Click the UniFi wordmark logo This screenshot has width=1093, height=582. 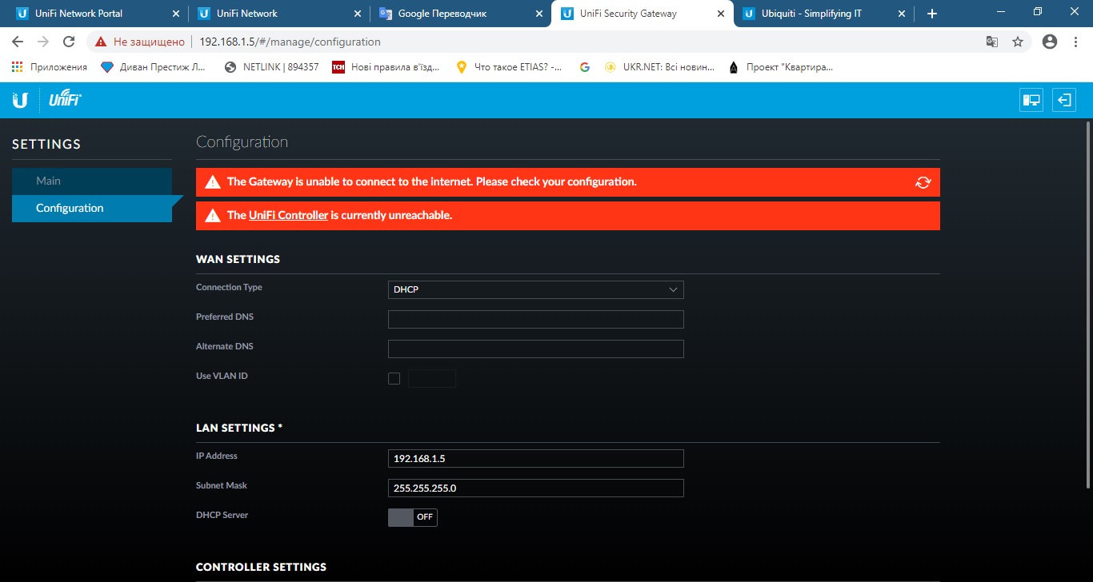(65, 100)
